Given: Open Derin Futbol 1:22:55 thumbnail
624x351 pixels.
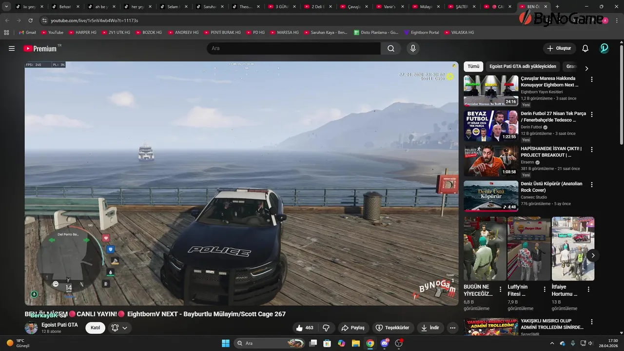Looking at the screenshot, I should coord(491,126).
